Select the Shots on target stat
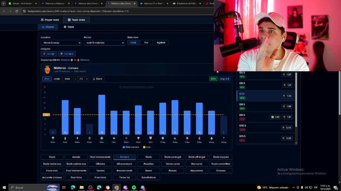The width and height of the screenshot is (341, 191). click(173, 157)
